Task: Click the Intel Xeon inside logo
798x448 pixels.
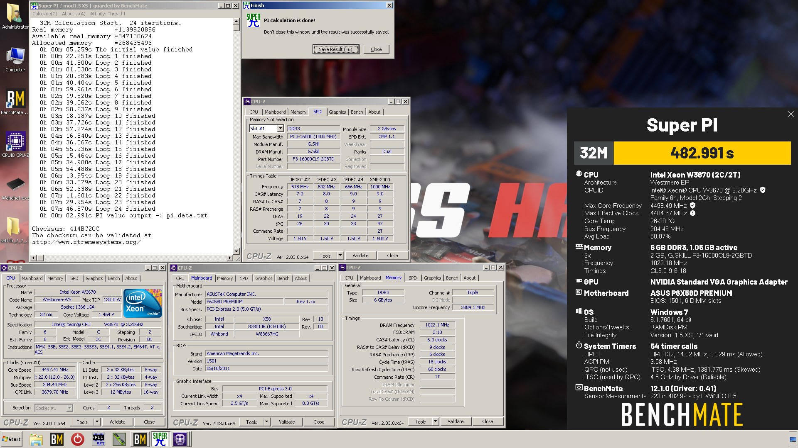Action: (x=143, y=303)
